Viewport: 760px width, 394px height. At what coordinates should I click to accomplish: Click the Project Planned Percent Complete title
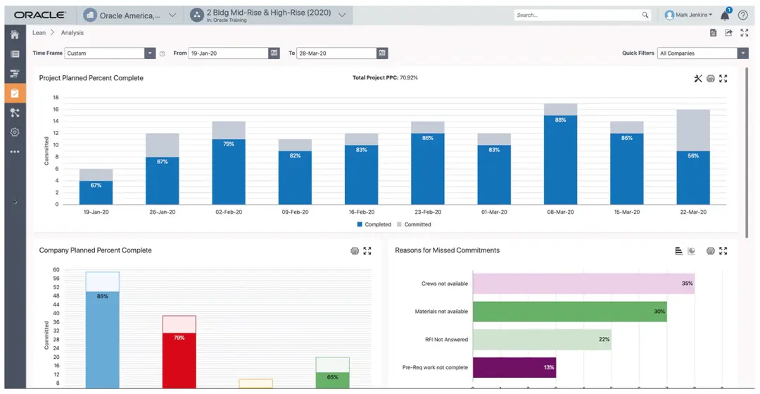(x=91, y=78)
